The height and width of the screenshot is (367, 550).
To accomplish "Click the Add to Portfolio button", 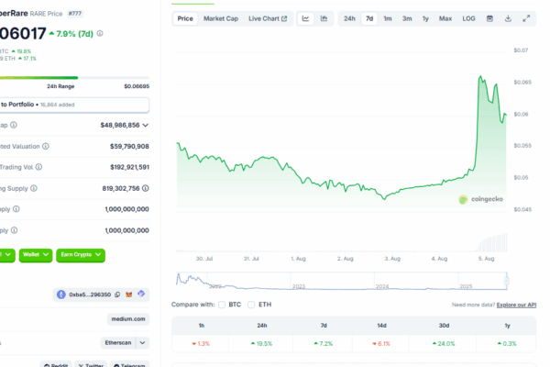I will [75, 105].
